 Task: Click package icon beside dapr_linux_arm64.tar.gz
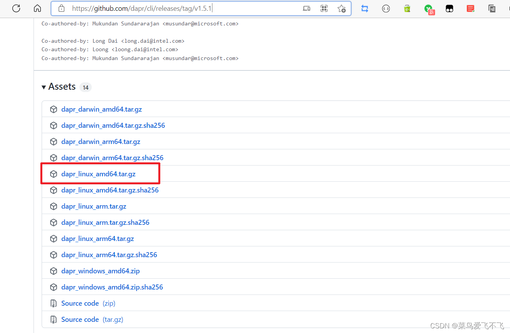pos(54,239)
